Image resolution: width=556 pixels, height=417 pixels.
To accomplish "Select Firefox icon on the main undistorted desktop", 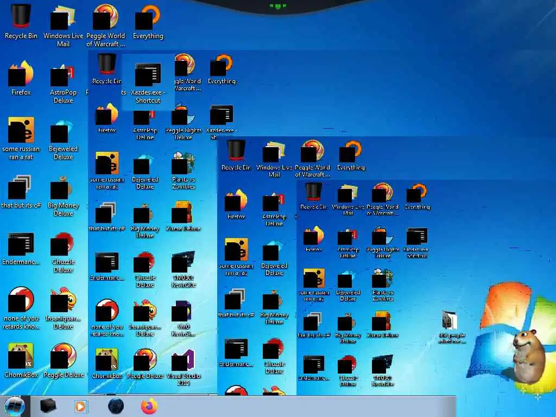I will click(21, 78).
